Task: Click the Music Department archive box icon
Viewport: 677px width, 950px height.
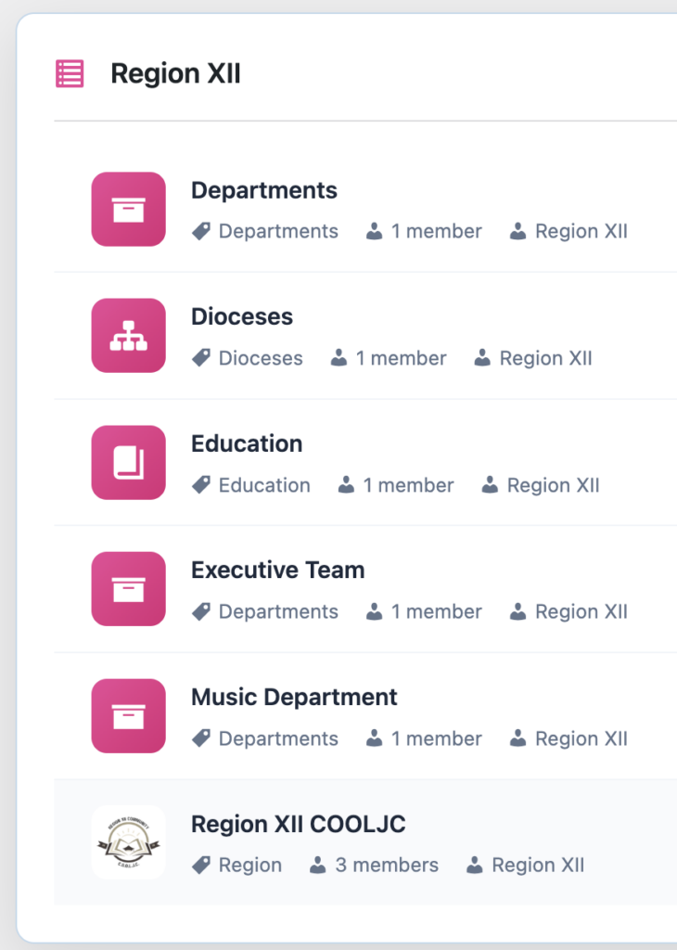Action: [128, 715]
